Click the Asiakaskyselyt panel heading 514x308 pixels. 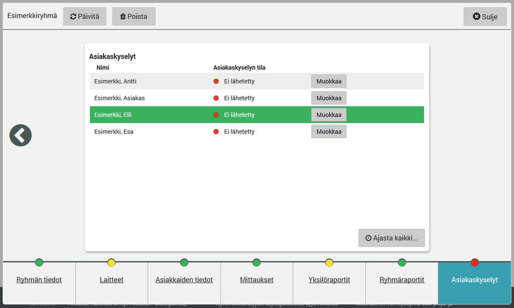112,56
